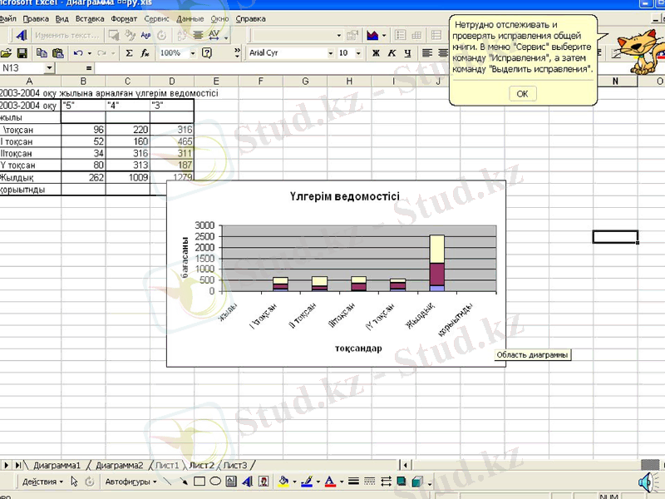
Task: Toggle italic formatting (К)
Action: pyautogui.click(x=390, y=52)
